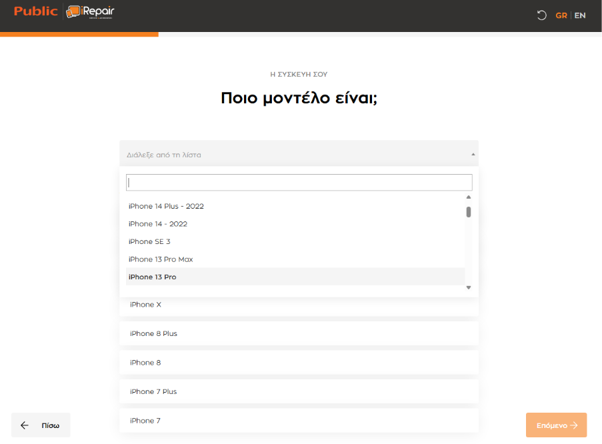The image size is (602, 444).
Task: Choose iPhone 13 Pro Max option
Action: pos(161,259)
